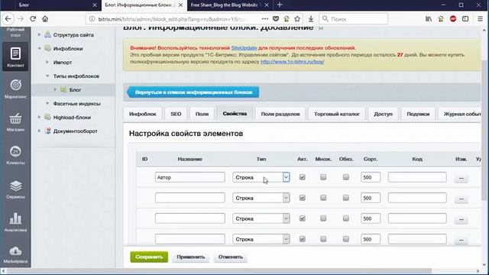Open the Firefox hamburger menu
The height and width of the screenshot is (275, 489).
(481, 19)
